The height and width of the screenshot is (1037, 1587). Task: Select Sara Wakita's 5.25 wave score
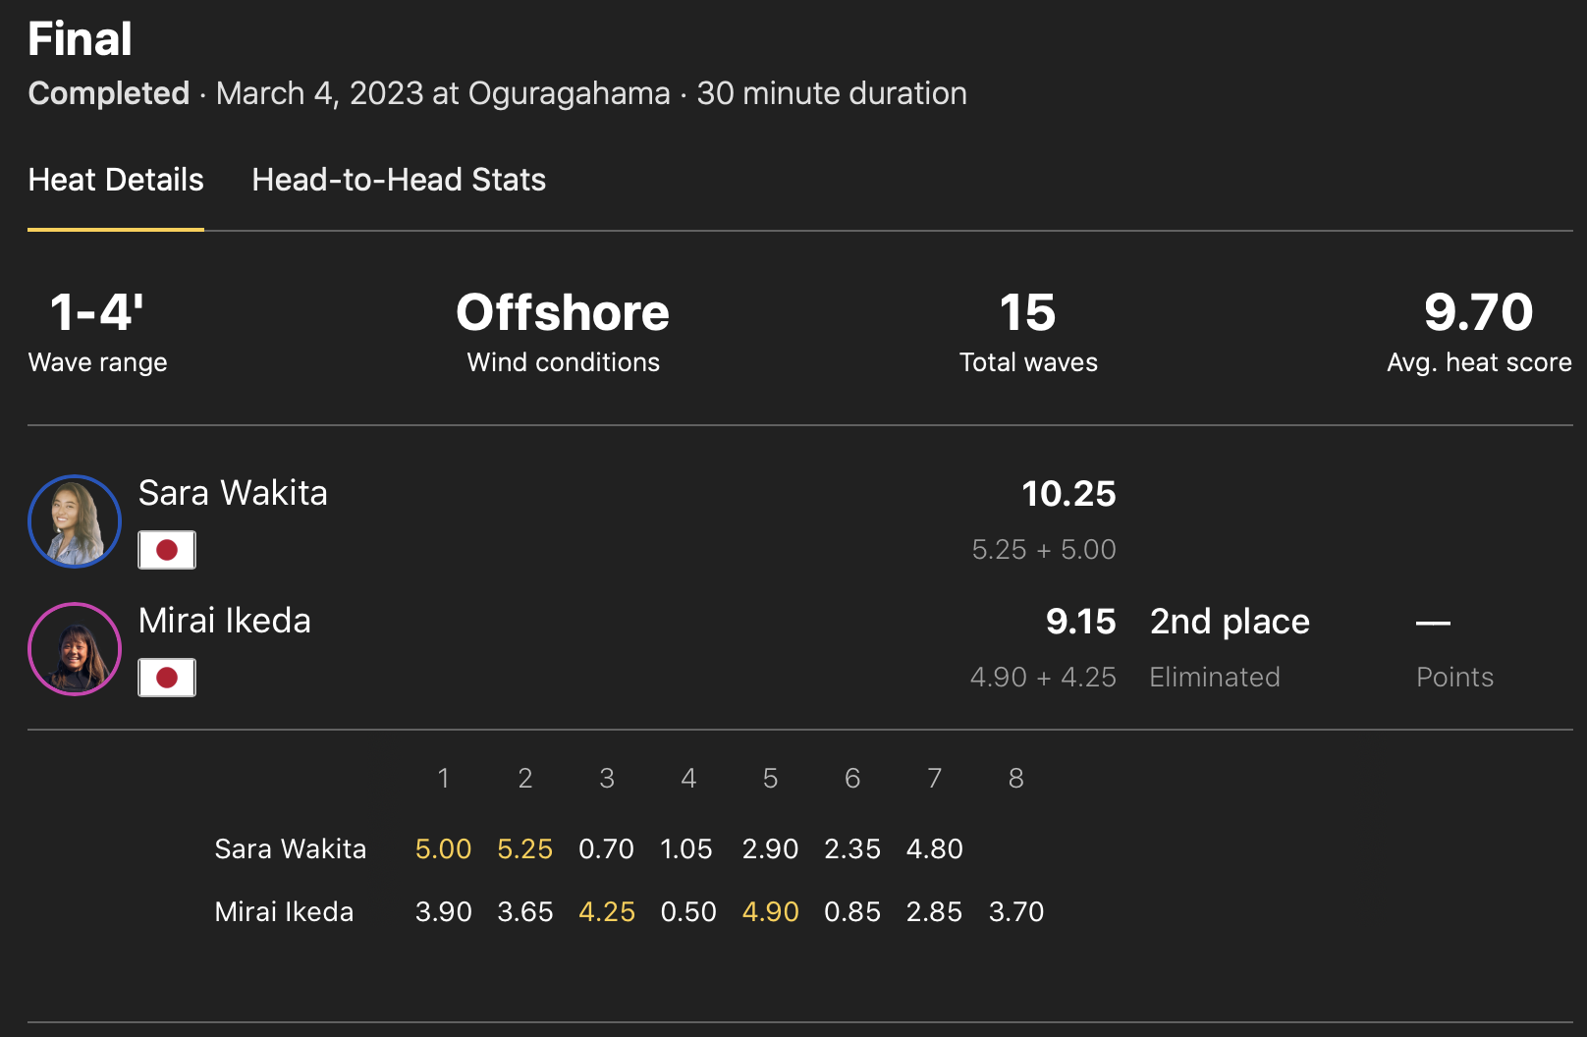(x=524, y=848)
